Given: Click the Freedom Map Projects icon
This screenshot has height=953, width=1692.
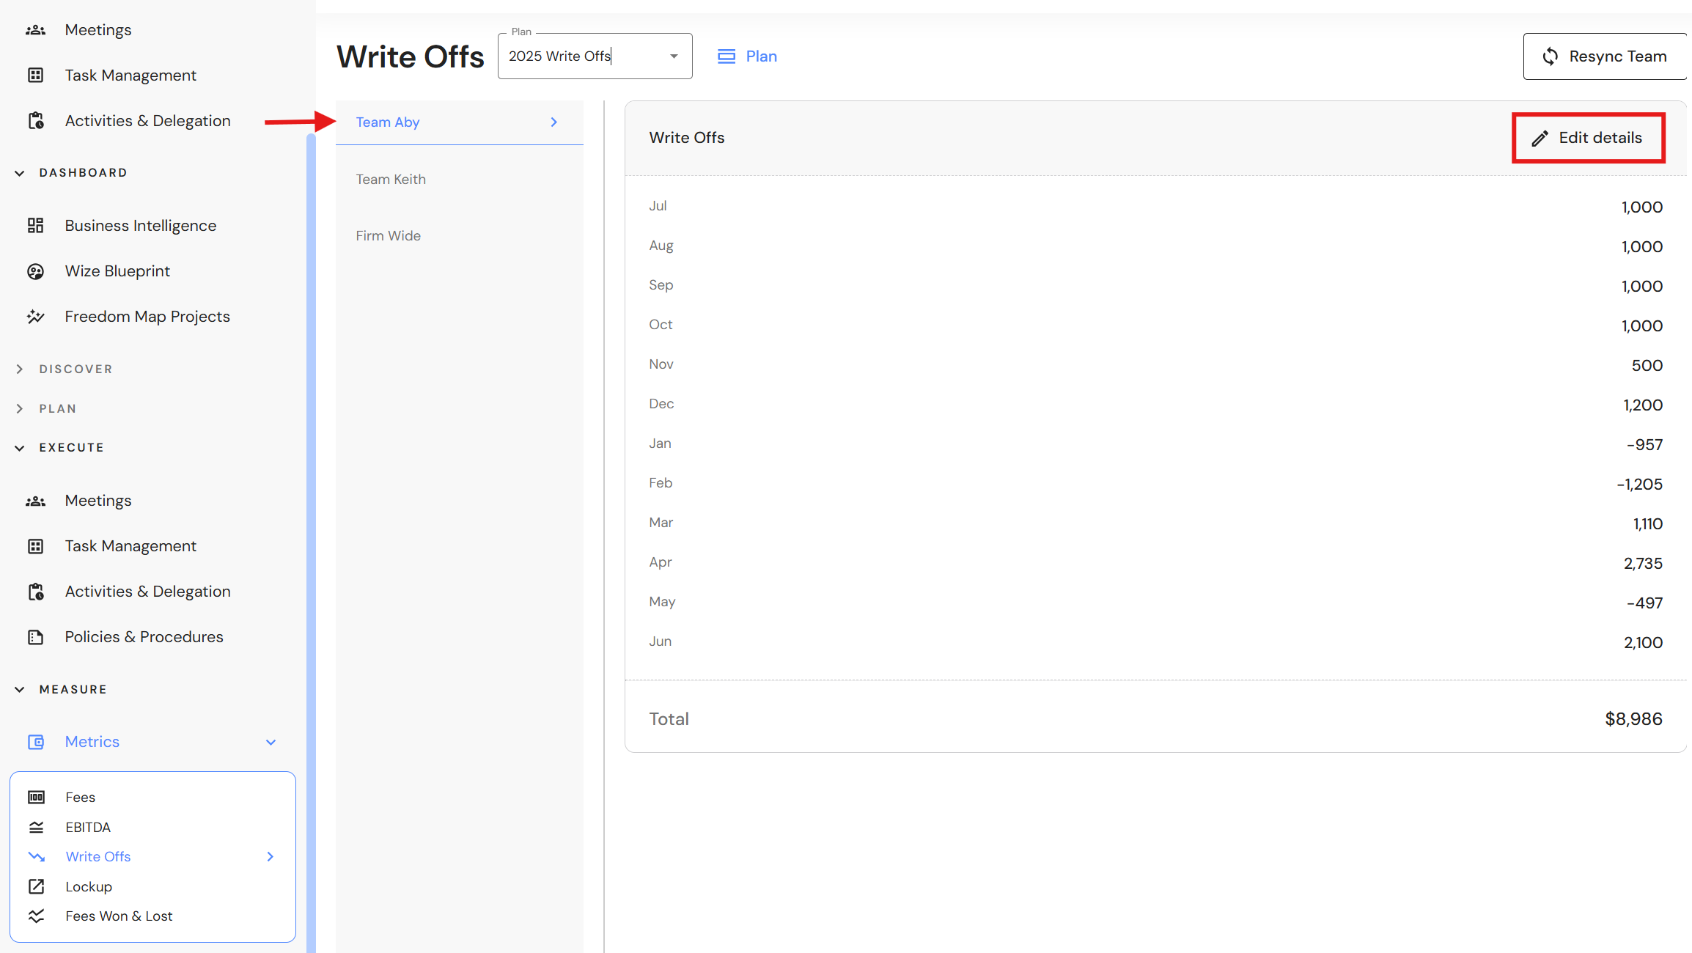Looking at the screenshot, I should 35,317.
